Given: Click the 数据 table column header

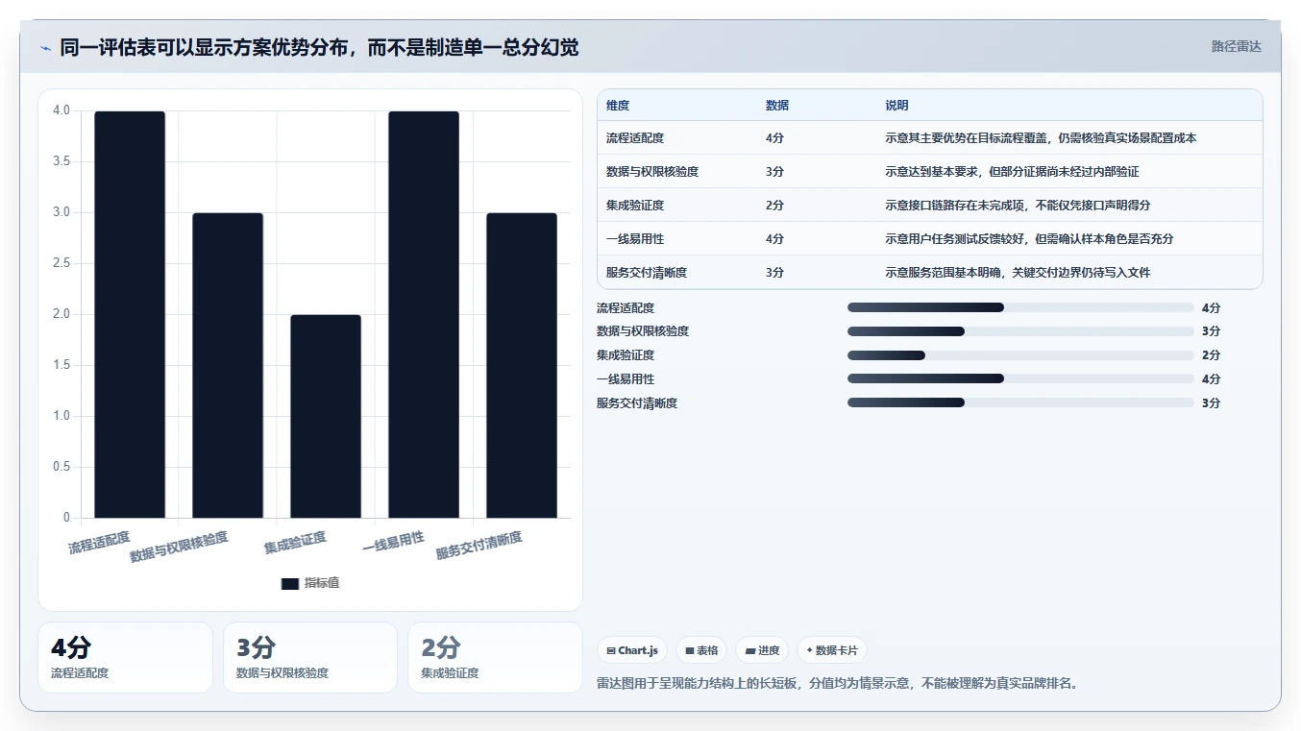Looking at the screenshot, I should click(x=777, y=106).
